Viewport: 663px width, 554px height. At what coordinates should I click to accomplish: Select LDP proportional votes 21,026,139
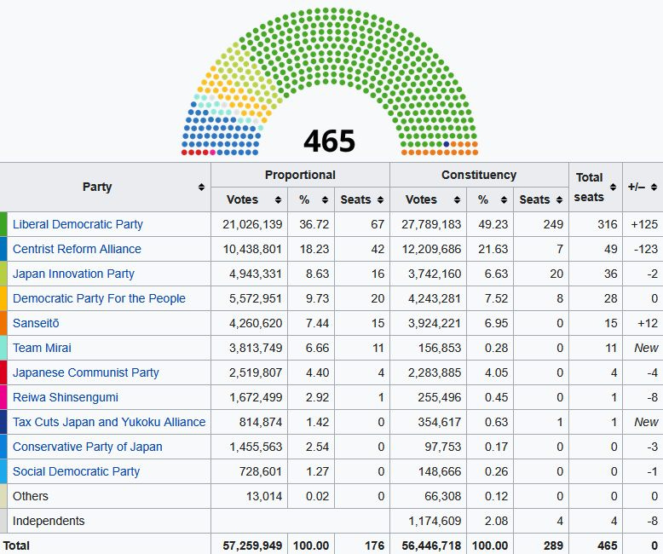[x=252, y=224]
